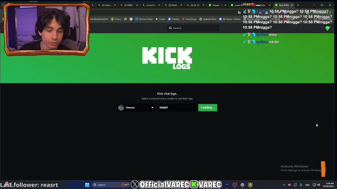Close the Kick VODs tab

point(292,5)
